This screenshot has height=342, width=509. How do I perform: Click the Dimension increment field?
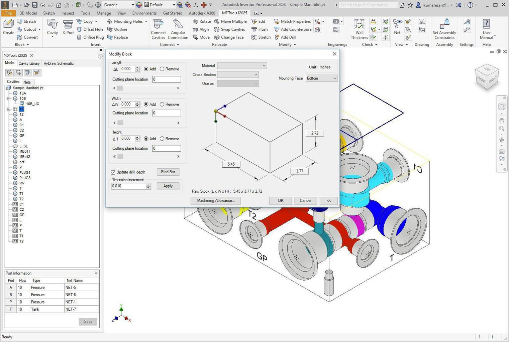pos(129,186)
